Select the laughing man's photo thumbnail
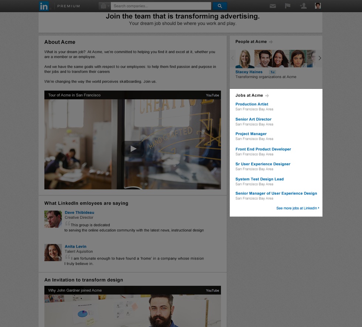 coord(263,59)
